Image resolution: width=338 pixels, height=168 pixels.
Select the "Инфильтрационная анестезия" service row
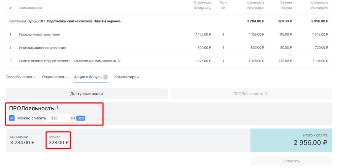click(x=42, y=47)
